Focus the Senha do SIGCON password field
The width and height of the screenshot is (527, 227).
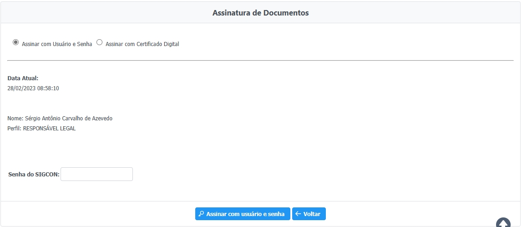click(x=96, y=174)
